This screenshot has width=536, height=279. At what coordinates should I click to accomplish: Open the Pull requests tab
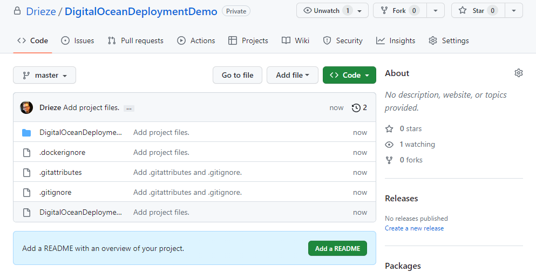(135, 40)
